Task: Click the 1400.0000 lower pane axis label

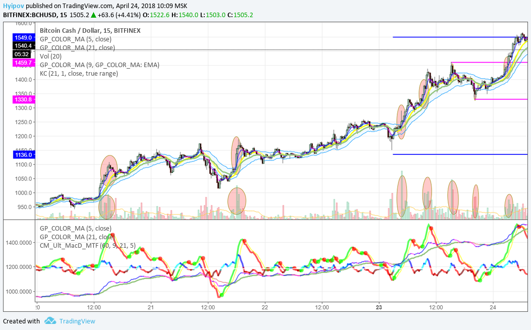Action: coord(19,243)
